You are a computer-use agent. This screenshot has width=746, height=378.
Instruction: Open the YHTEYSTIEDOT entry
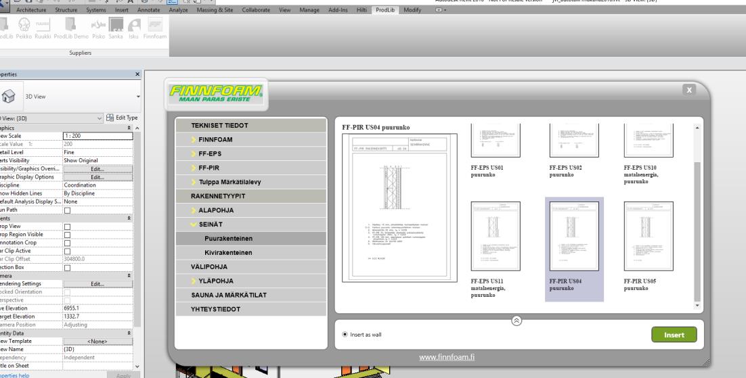tap(250, 309)
